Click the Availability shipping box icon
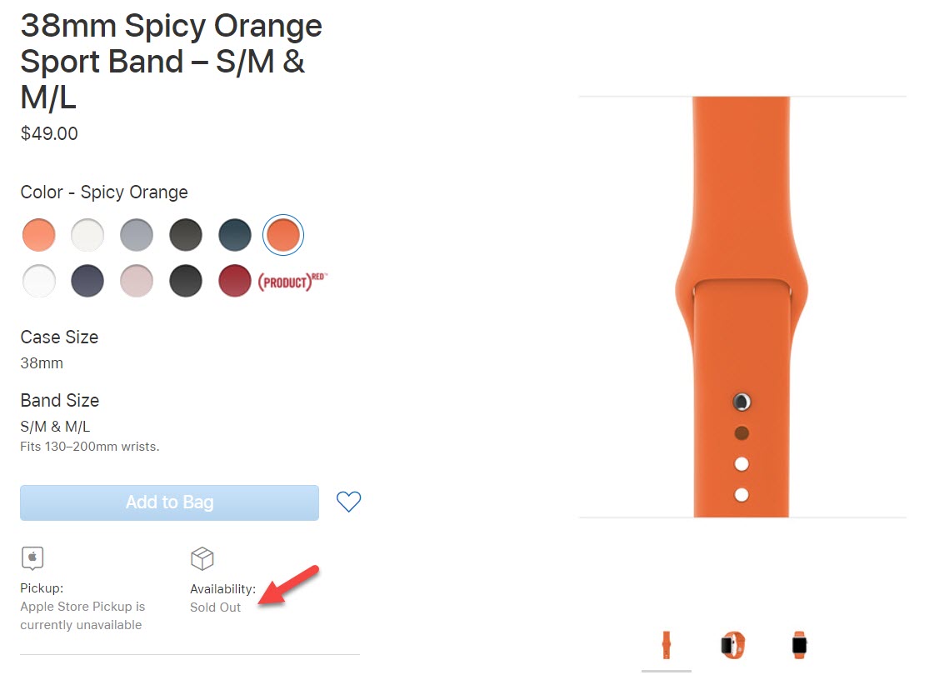Image resolution: width=944 pixels, height=675 pixels. click(x=202, y=558)
